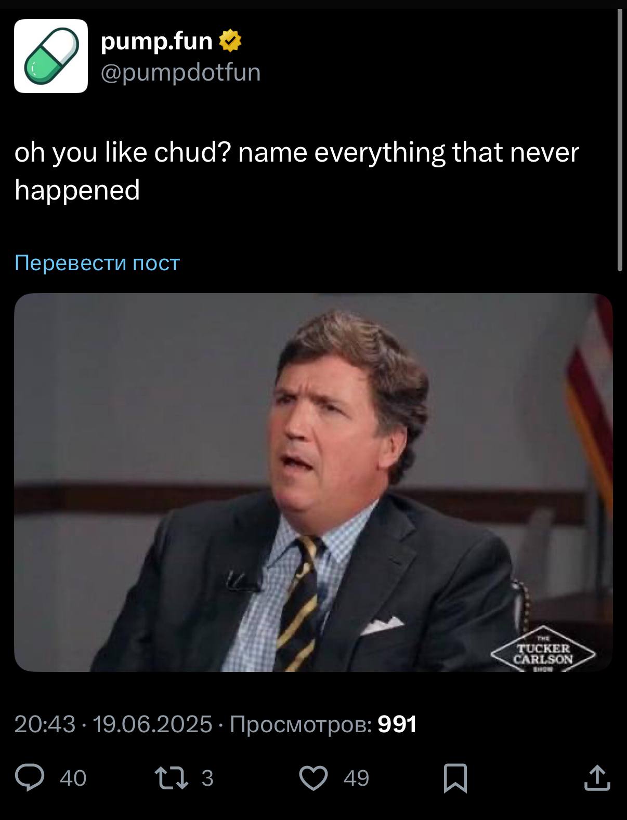Bookmark this post
The image size is (627, 820).
pos(455,778)
